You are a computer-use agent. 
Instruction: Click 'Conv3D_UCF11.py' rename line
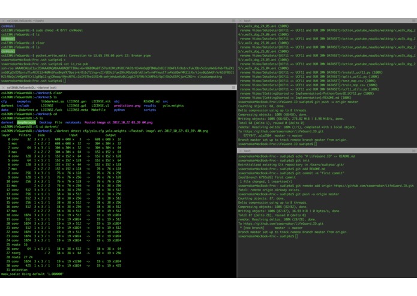[x=307, y=93]
